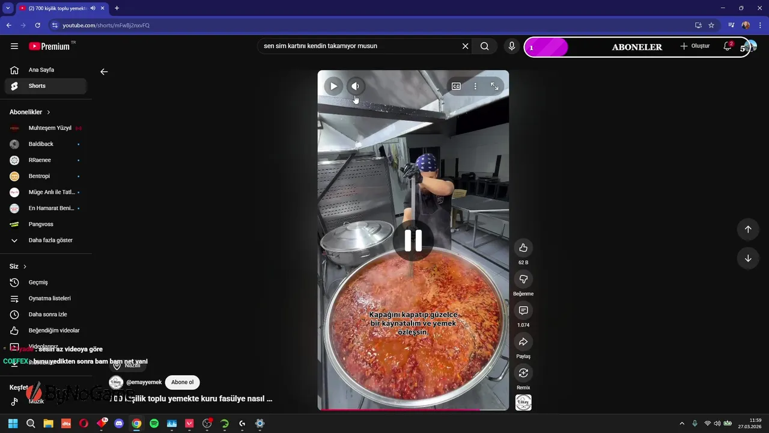The width and height of the screenshot is (769, 433).
Task: Select Shorts in the sidebar
Action: 46,86
